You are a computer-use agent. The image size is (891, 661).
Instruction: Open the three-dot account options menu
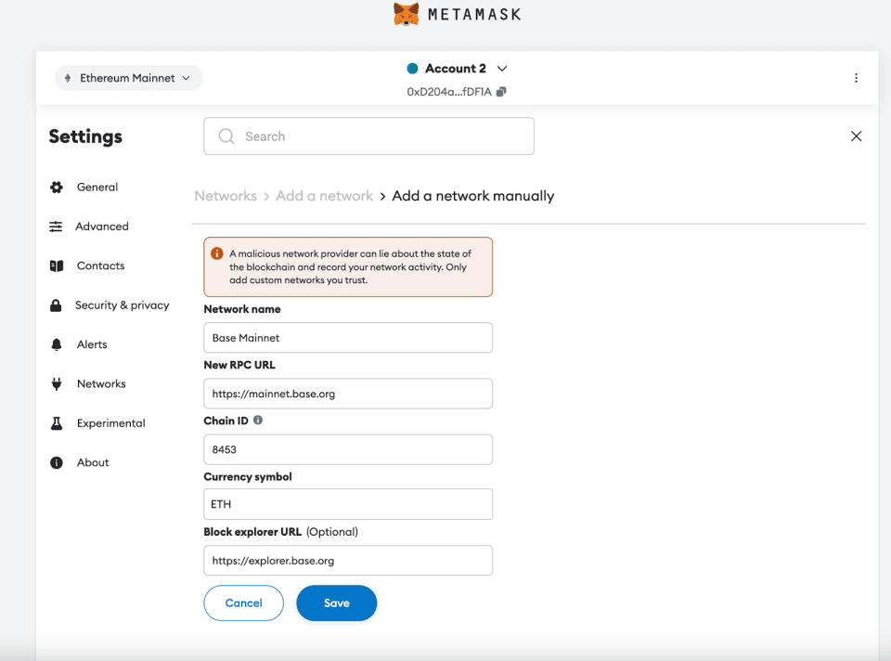coord(856,78)
